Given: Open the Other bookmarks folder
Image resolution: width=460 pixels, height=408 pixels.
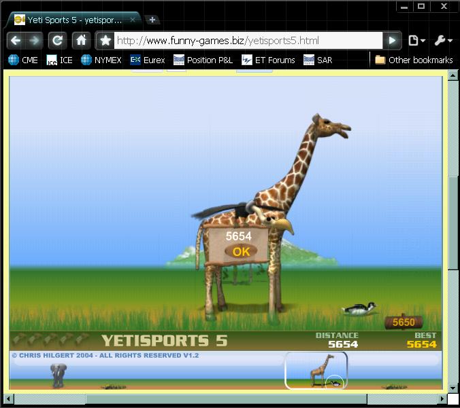Looking at the screenshot, I should tap(414, 60).
